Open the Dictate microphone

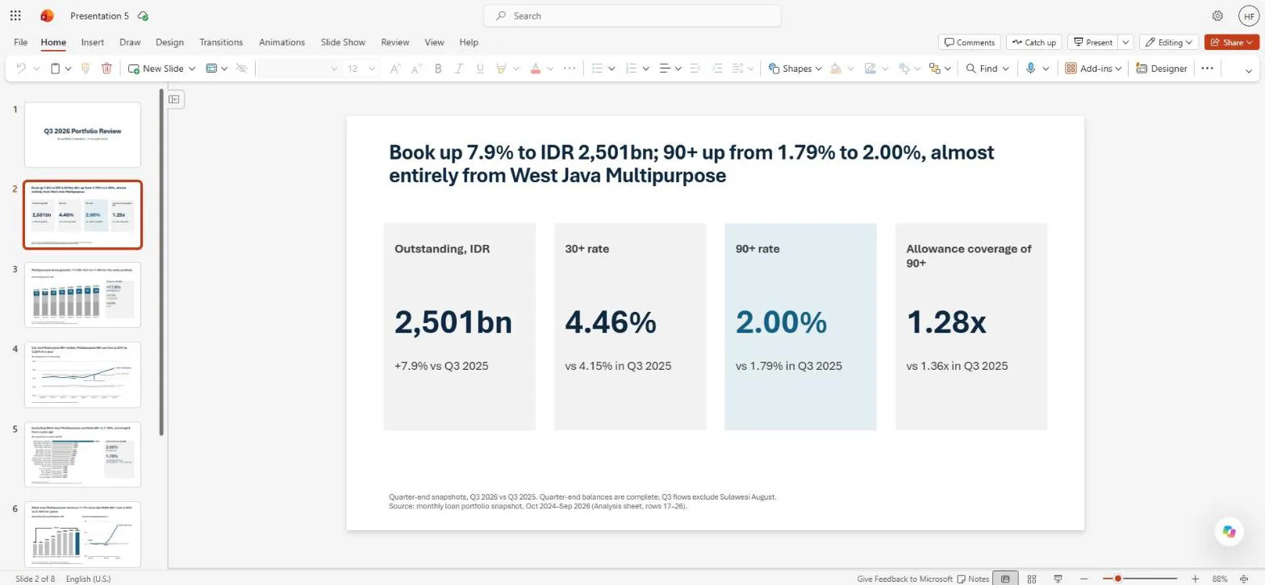(1030, 68)
